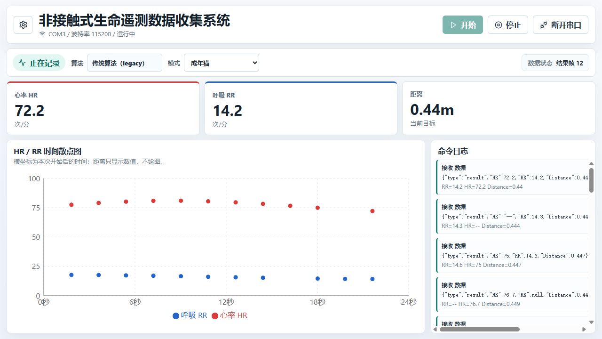Viewport: 602px width, 339px height.
Task: Click the play triangle icon in 开始
Action: coord(453,25)
